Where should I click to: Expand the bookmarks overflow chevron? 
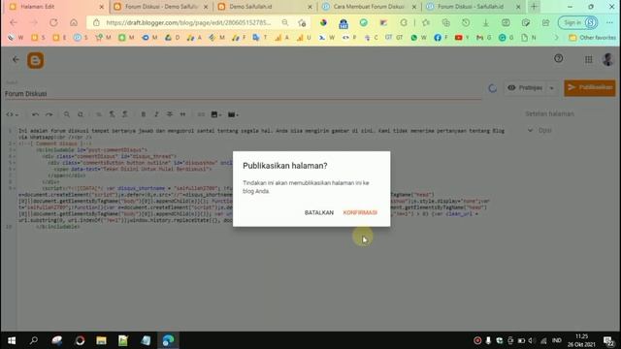click(556, 38)
